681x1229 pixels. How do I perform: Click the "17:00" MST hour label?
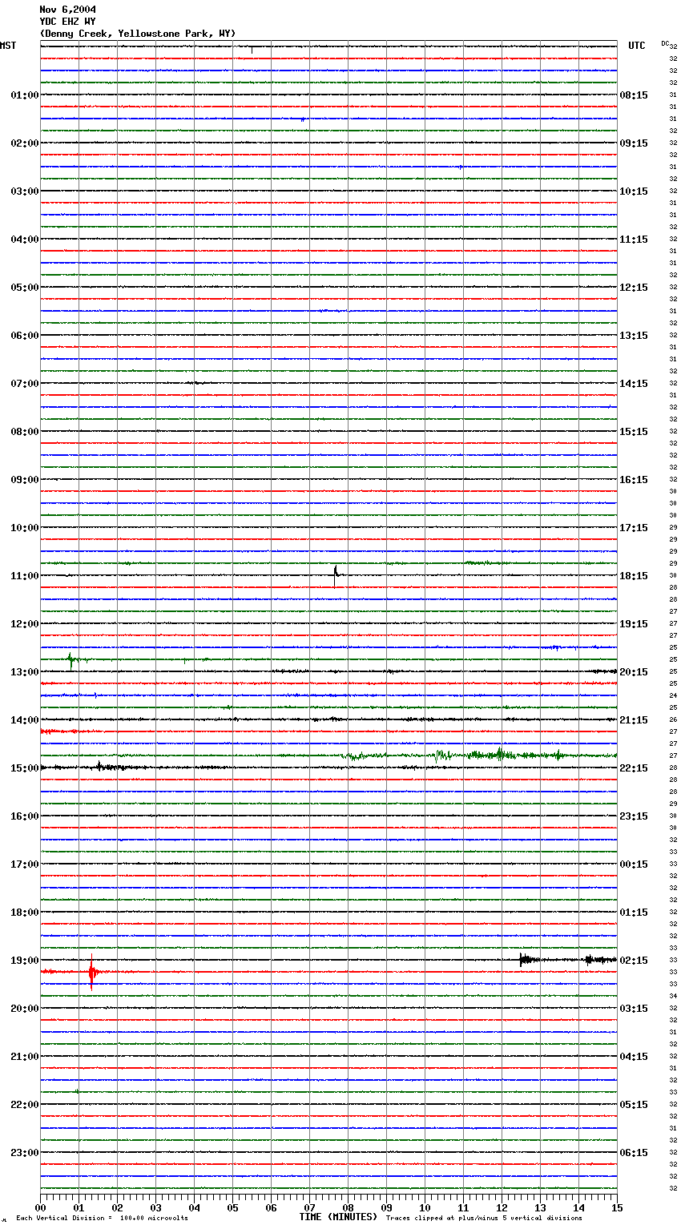(25, 864)
